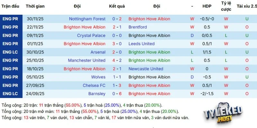Open the Brentford team link

137,27
